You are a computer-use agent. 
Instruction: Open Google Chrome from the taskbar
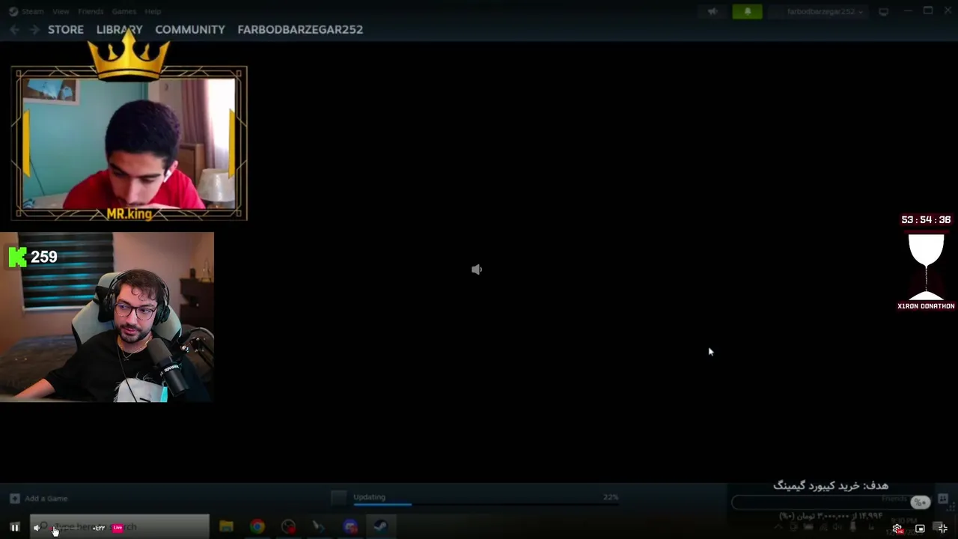(257, 527)
